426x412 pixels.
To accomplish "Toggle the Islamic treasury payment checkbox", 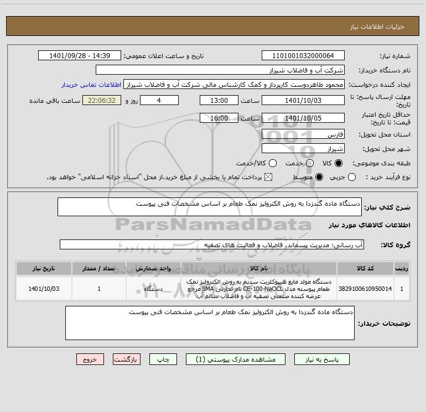I will [268, 177].
